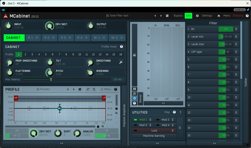Open the meter help icon
The height and width of the screenshot is (148, 251).
tap(135, 103)
